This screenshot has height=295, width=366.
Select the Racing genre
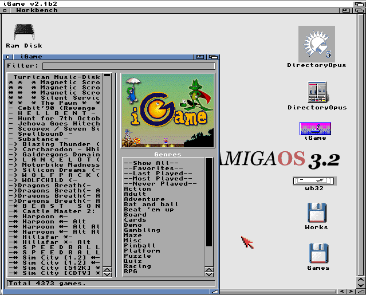[137, 266]
